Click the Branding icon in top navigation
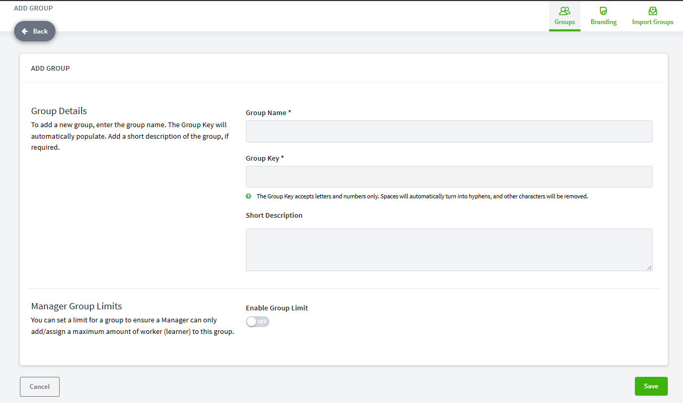The image size is (683, 403). click(x=603, y=10)
